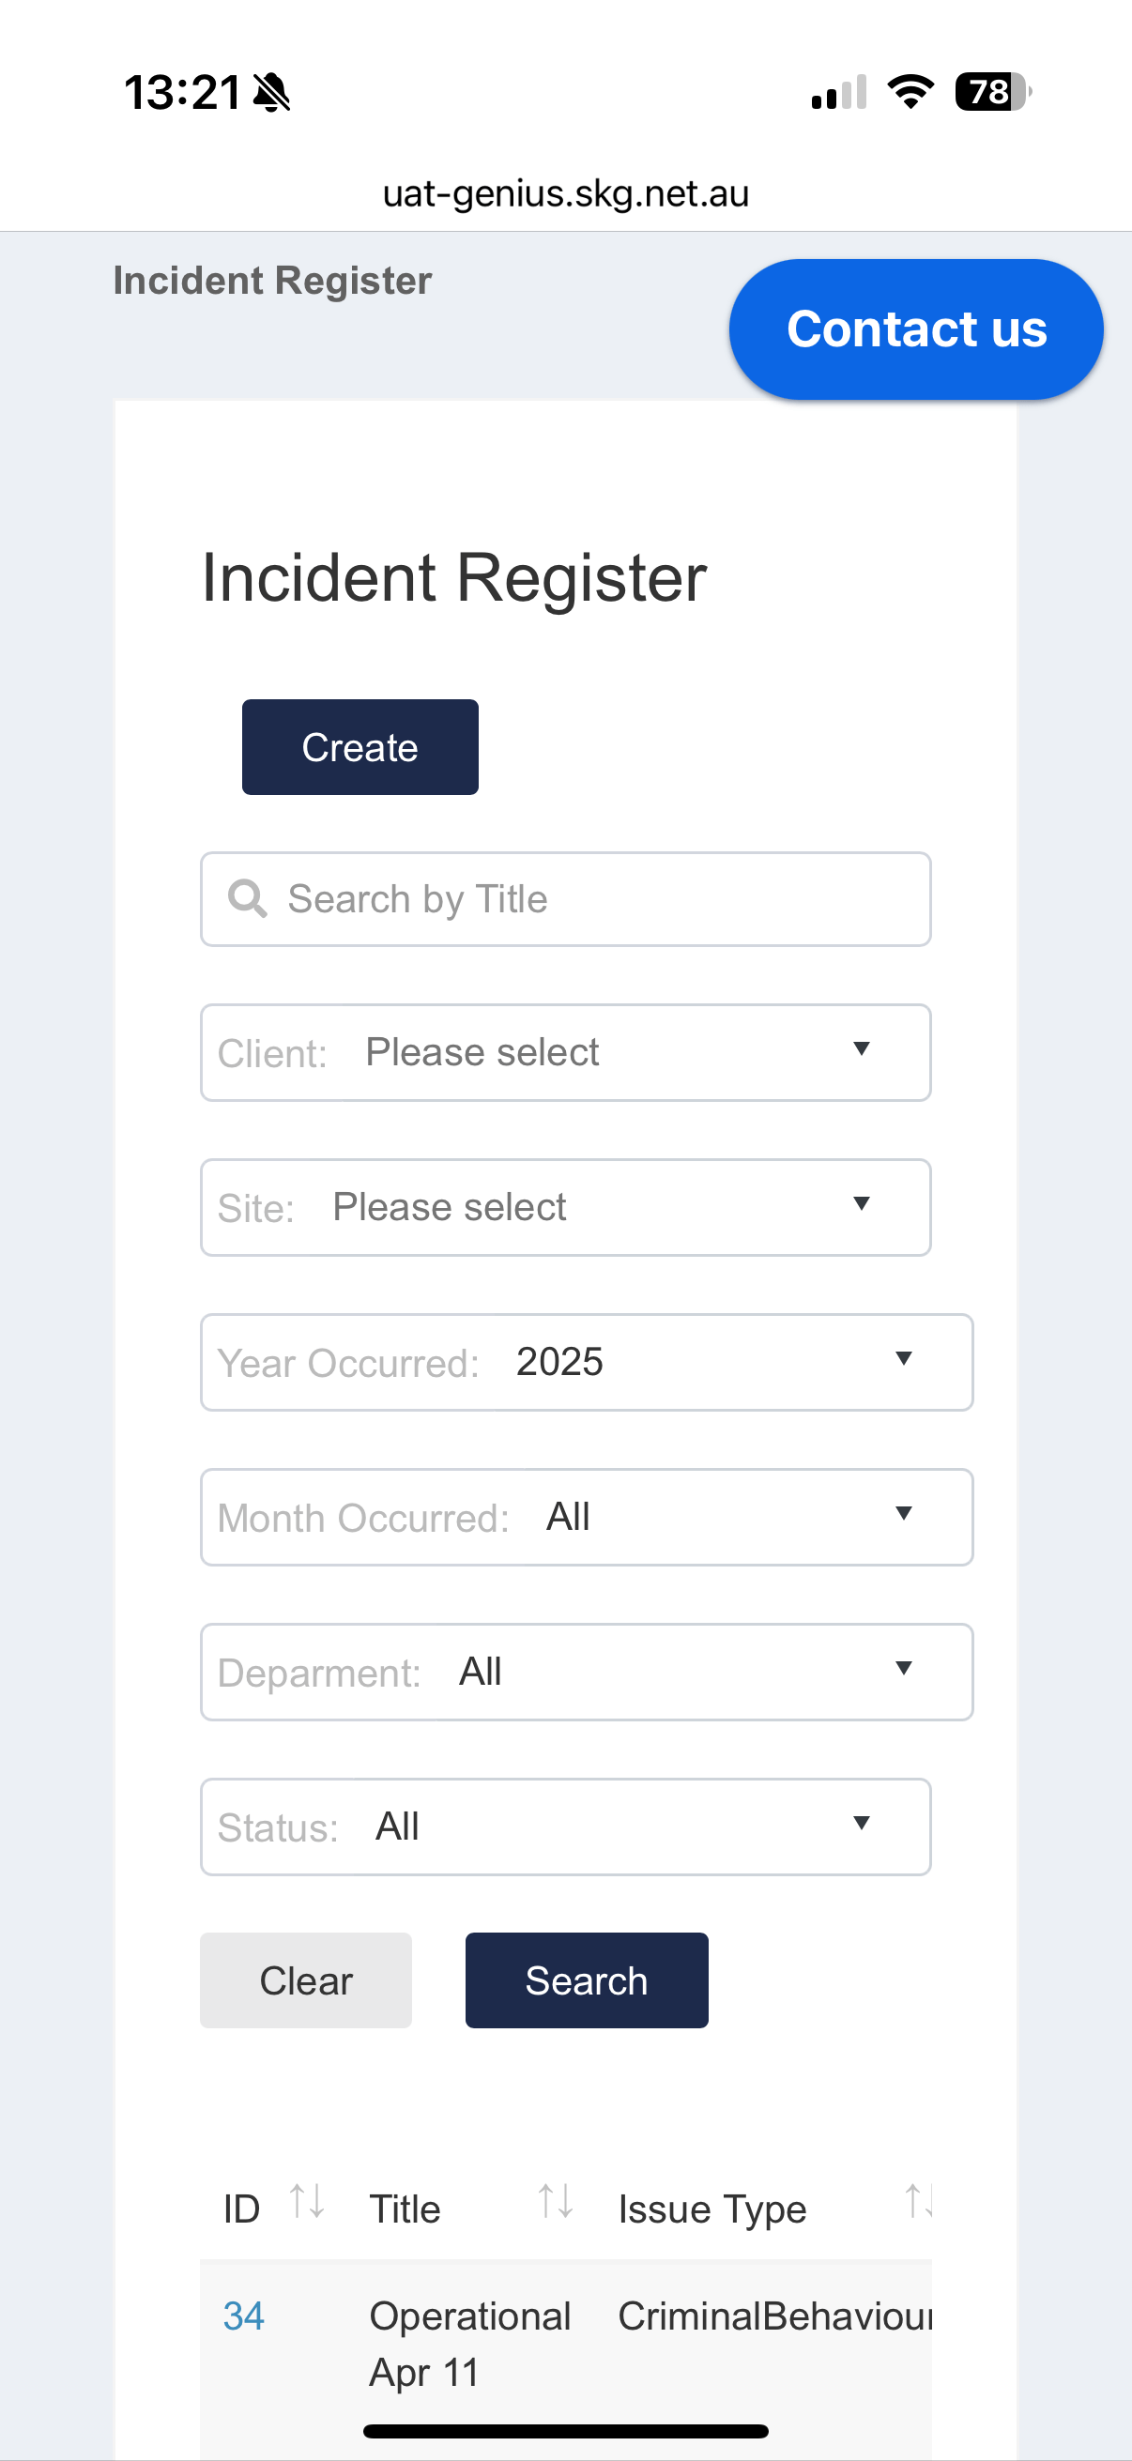Image resolution: width=1132 pixels, height=2461 pixels.
Task: Open the Month Occurred dropdown
Action: (587, 1517)
